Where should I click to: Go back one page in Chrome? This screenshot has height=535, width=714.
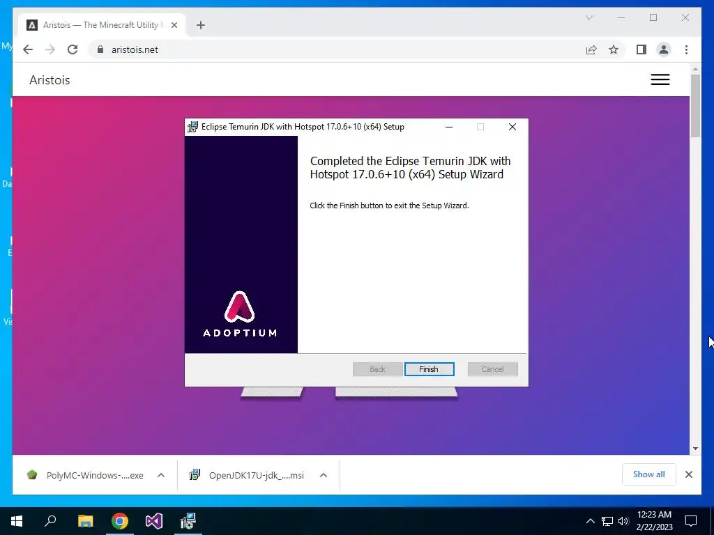pos(28,49)
